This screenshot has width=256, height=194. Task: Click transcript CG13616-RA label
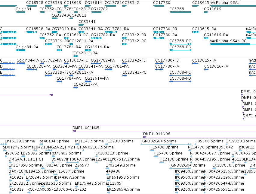point(216,35)
